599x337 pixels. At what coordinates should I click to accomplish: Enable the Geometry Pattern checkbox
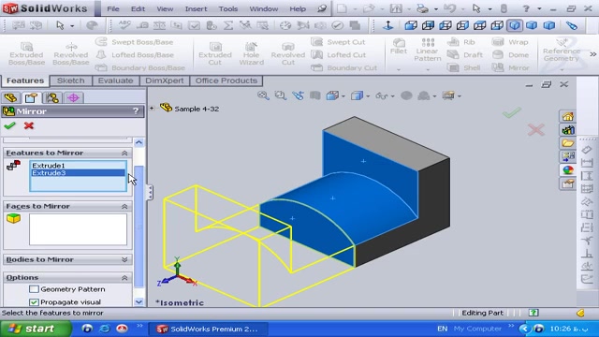tap(34, 289)
